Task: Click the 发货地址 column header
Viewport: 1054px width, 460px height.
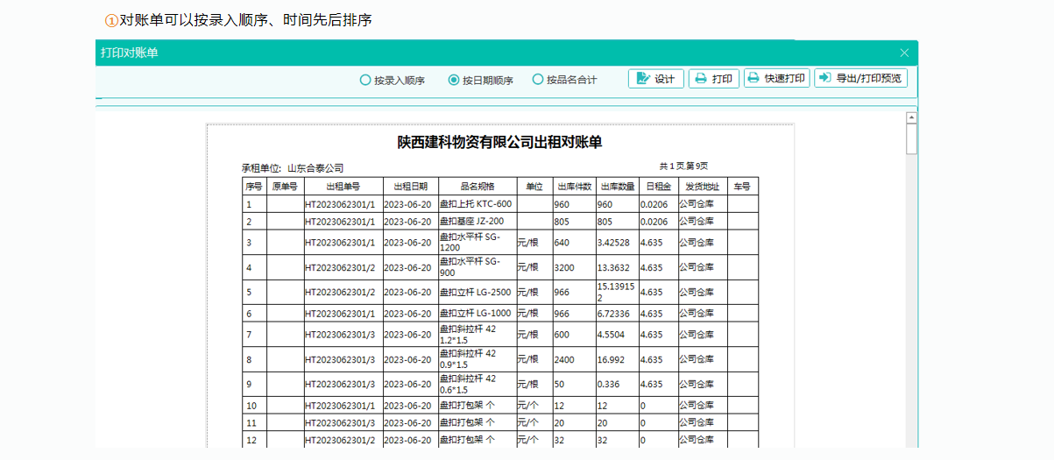Action: coord(703,187)
